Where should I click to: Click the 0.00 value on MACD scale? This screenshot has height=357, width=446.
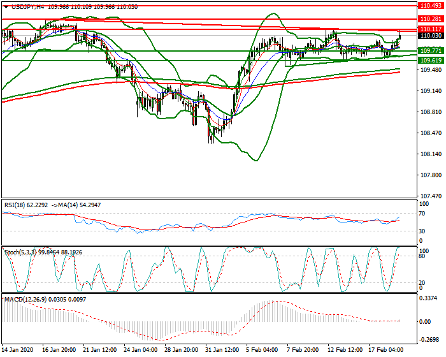pyautogui.click(x=425, y=322)
